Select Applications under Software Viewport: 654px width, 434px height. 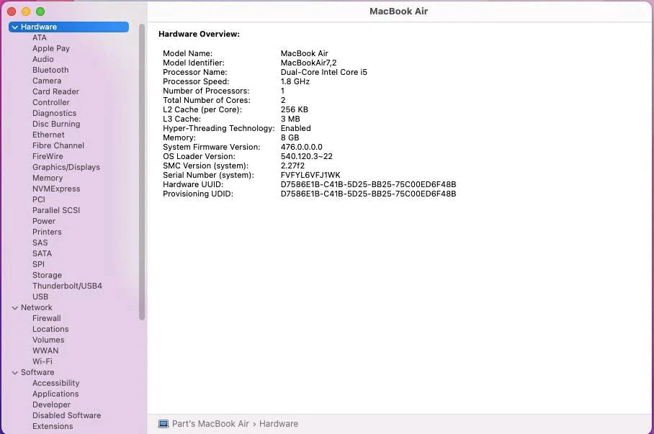coord(55,394)
